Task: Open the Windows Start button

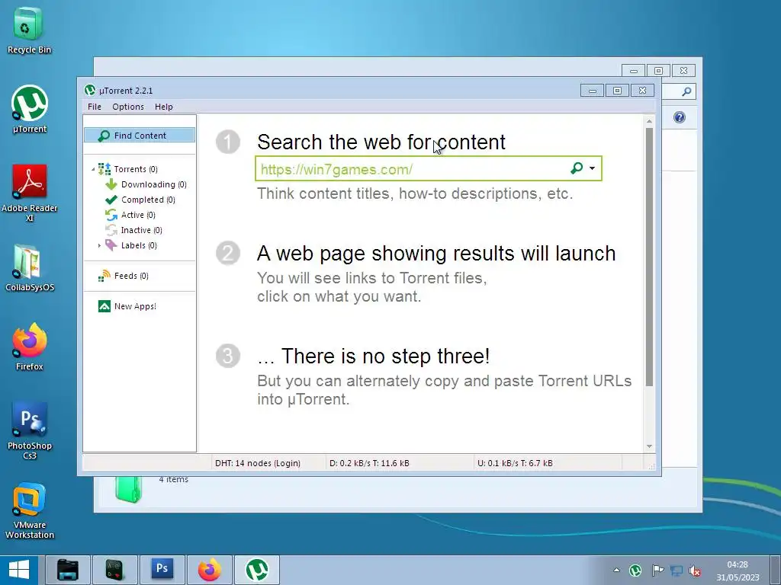Action: [19, 570]
